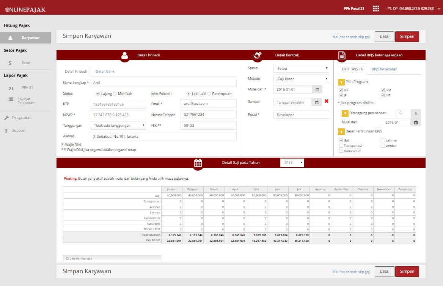Click the Detail BPJS document icon
Screen dimensions: 443x286
click(x=342, y=55)
